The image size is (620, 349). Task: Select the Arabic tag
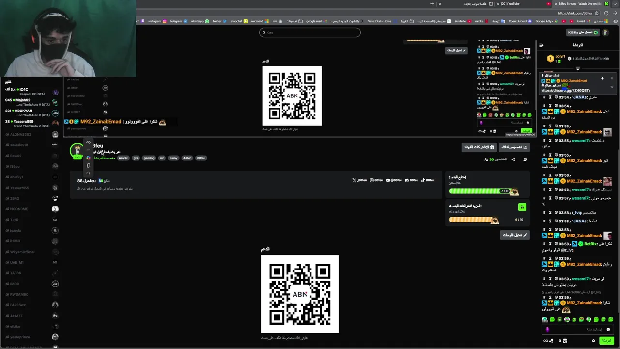click(x=123, y=158)
